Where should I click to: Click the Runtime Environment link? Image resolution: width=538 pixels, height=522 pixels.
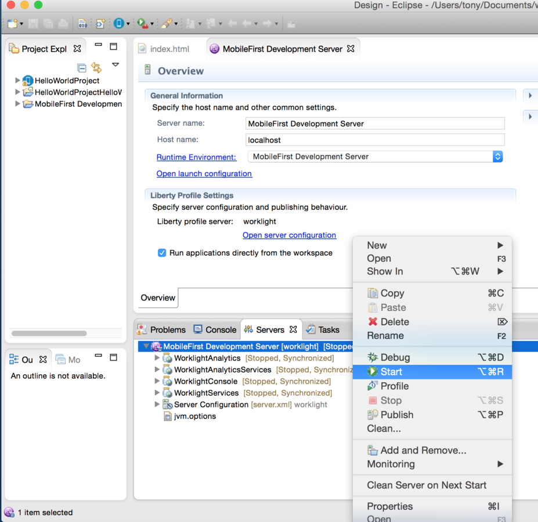pos(196,157)
